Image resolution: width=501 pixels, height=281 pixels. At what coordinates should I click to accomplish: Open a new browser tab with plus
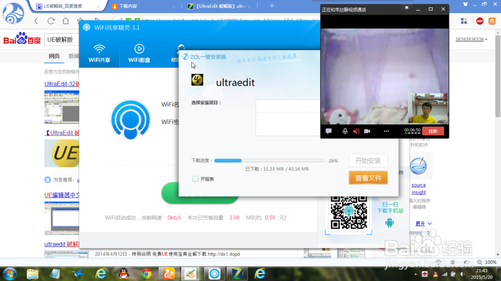pyautogui.click(x=272, y=5)
